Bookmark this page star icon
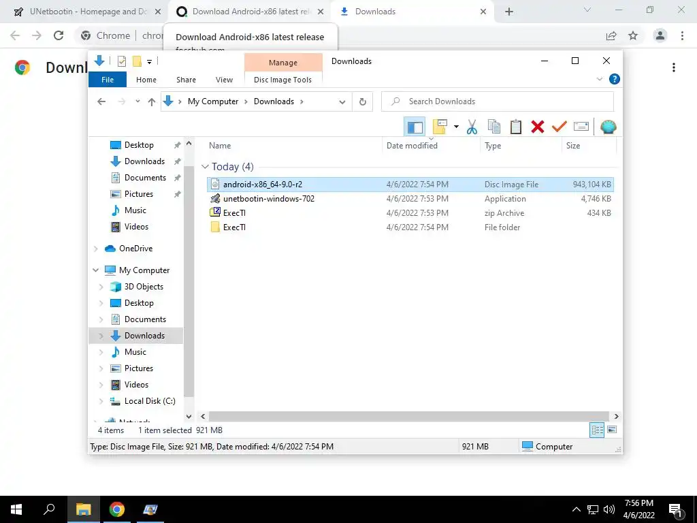The width and height of the screenshot is (697, 523). [633, 35]
